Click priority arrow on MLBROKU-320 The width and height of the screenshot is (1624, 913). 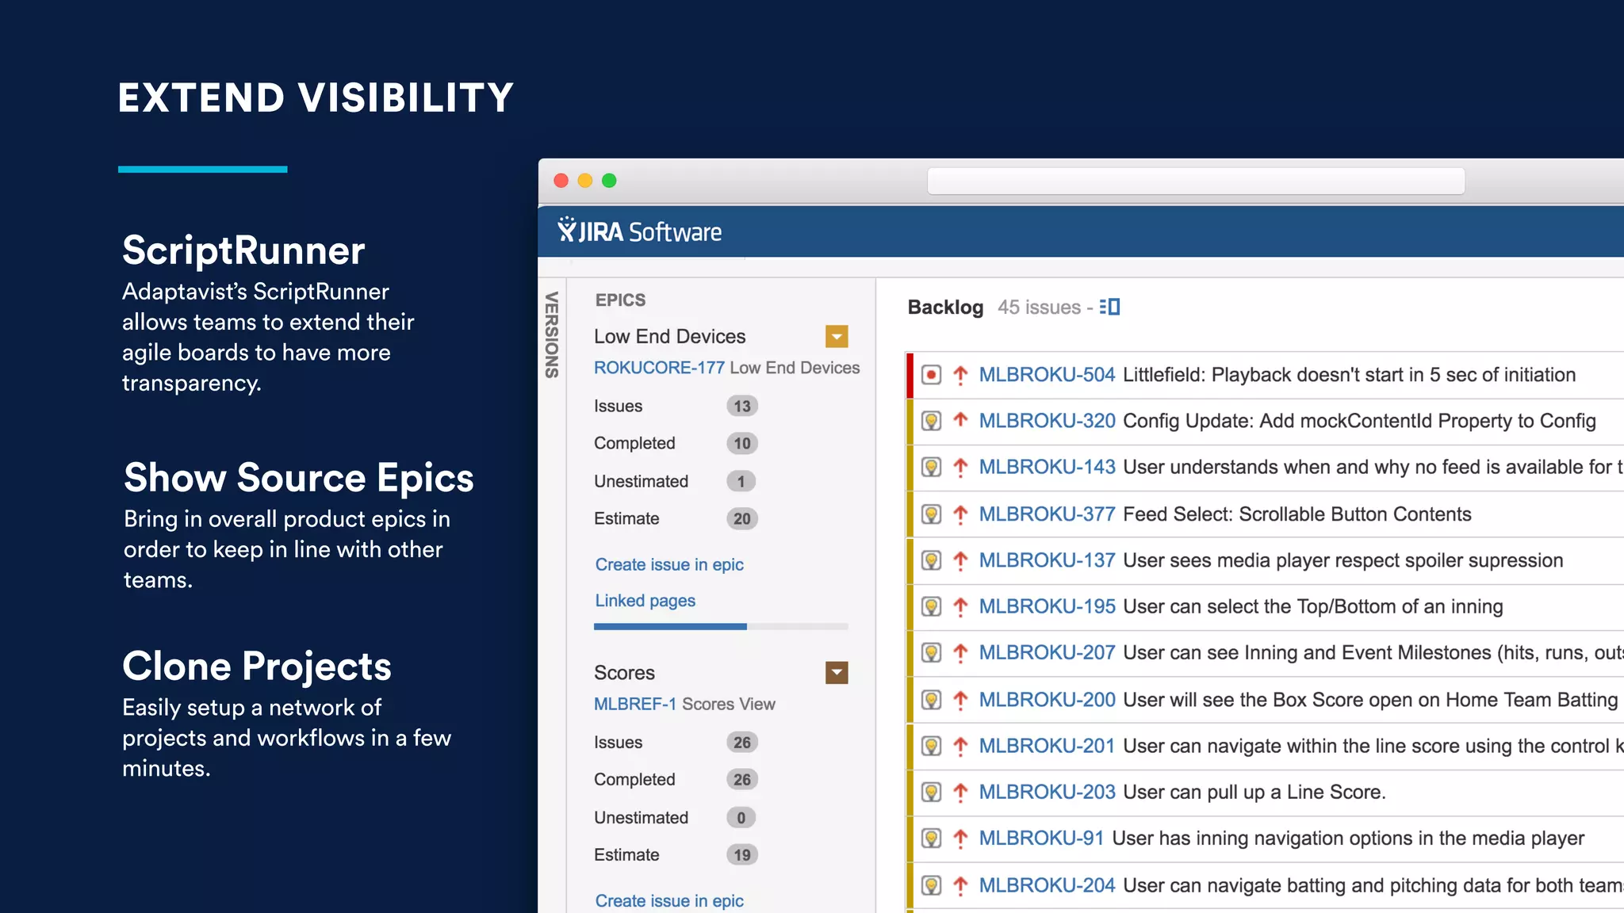(960, 421)
